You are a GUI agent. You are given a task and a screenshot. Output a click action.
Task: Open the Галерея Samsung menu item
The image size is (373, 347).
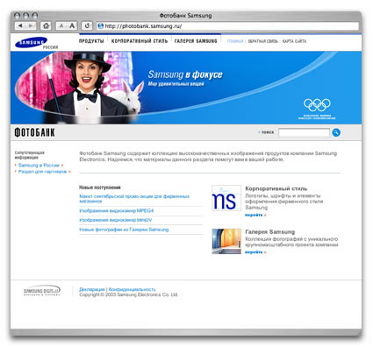point(196,41)
